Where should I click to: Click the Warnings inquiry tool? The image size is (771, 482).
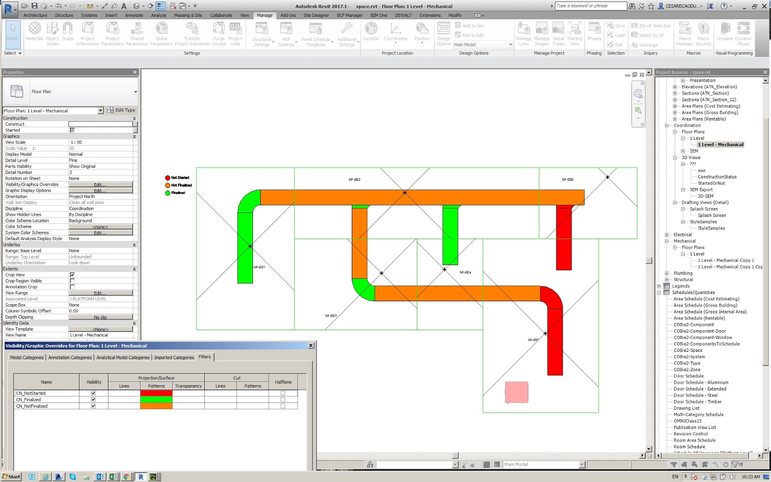pos(650,45)
